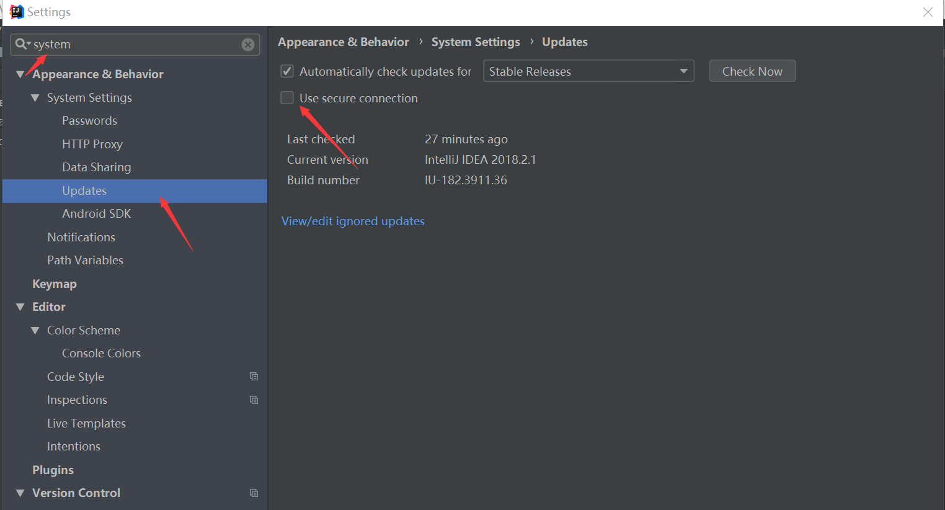Clear the settings search field text
This screenshot has height=510, width=945.
click(248, 45)
